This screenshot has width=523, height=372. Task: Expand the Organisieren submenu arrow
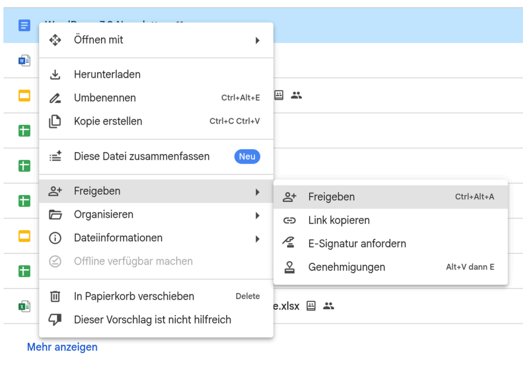[257, 215]
